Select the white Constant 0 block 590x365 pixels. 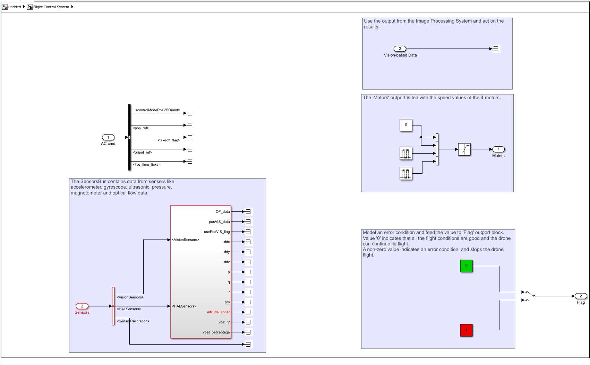406,125
